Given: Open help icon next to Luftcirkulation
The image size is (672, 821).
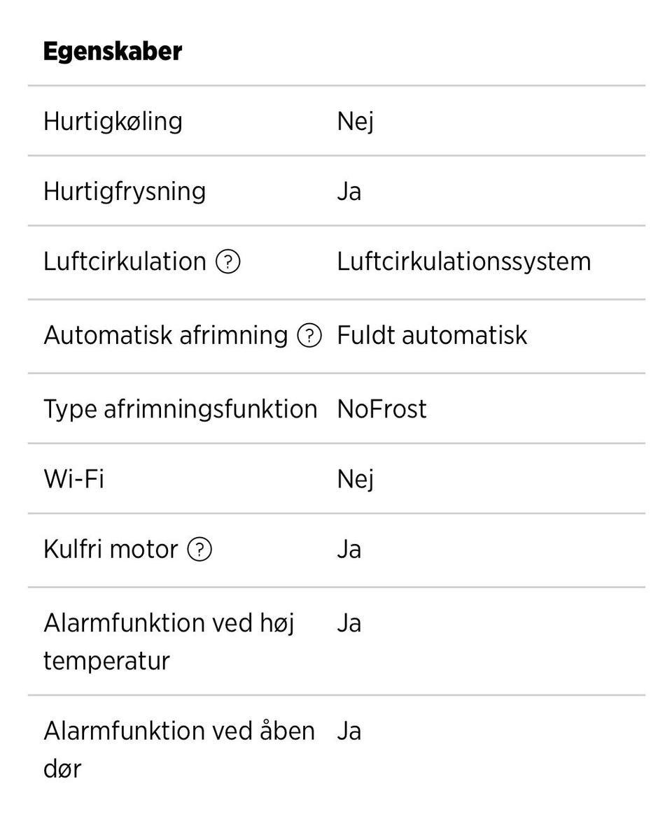Looking at the screenshot, I should coord(228,262).
